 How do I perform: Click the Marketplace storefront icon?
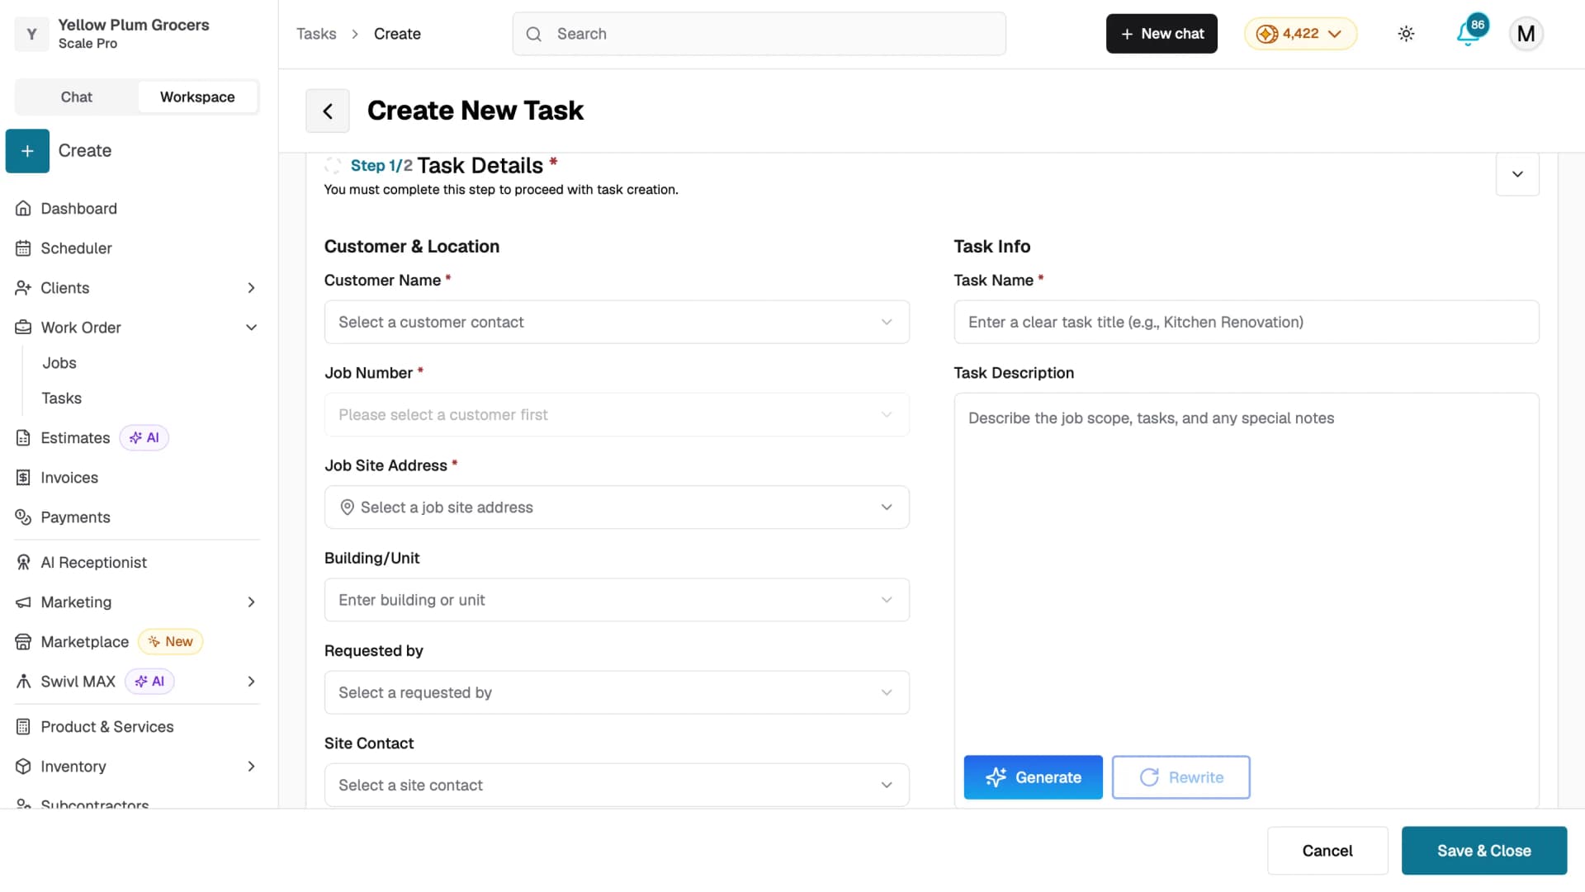[23, 642]
